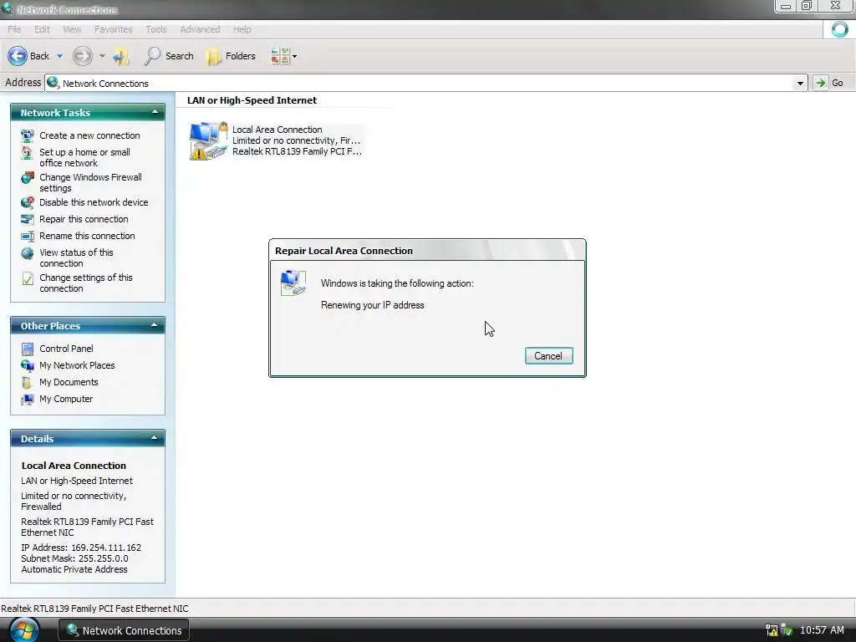
Task: Open the Advanced menu
Action: tap(200, 29)
